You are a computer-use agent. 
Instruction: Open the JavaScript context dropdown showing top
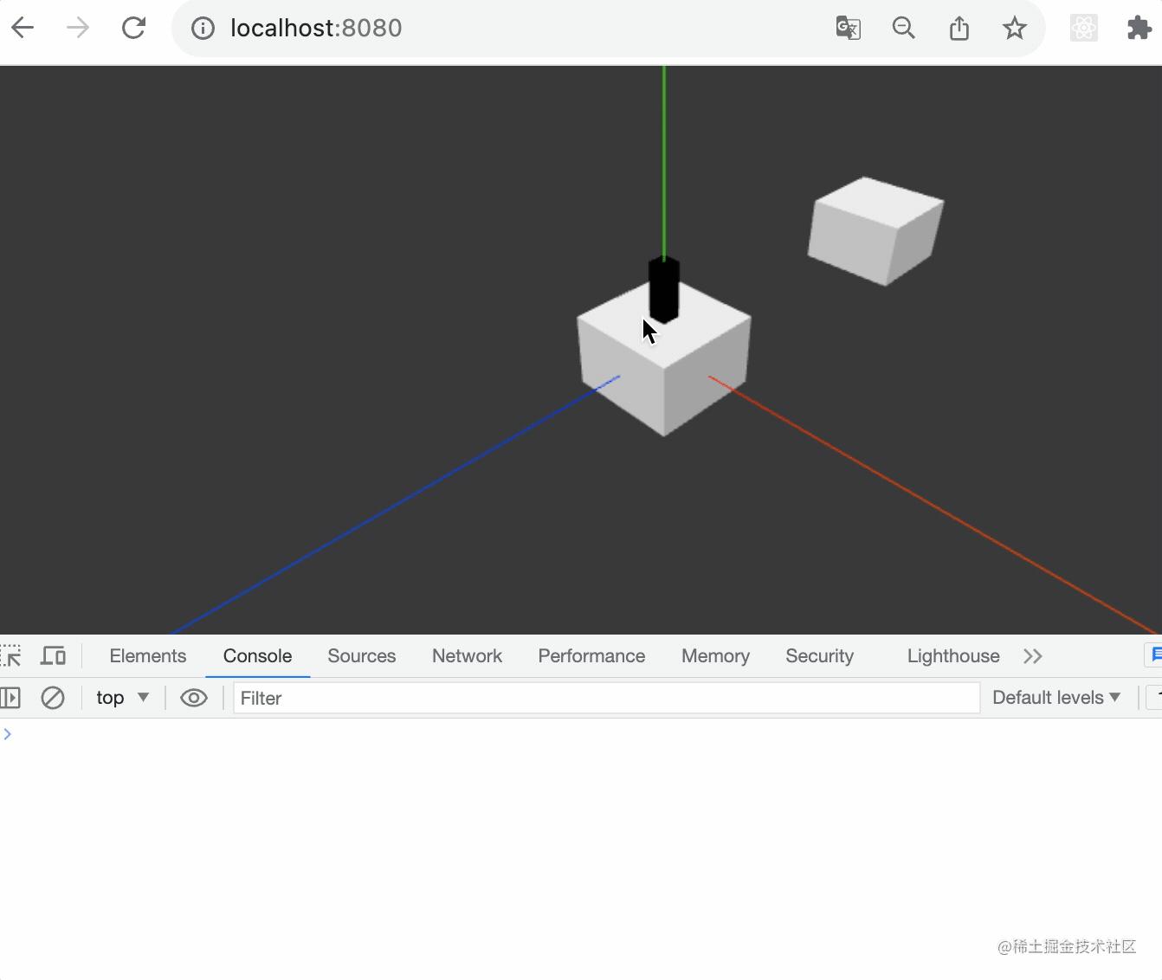pyautogui.click(x=121, y=697)
